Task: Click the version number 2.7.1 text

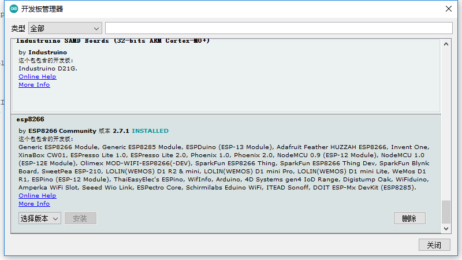Action: tap(121, 131)
